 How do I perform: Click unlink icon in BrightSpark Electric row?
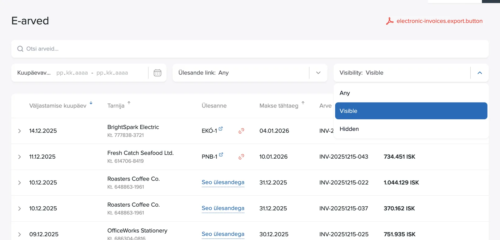[241, 131]
